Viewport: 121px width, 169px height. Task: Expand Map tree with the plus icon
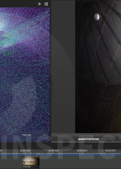(44, 135)
